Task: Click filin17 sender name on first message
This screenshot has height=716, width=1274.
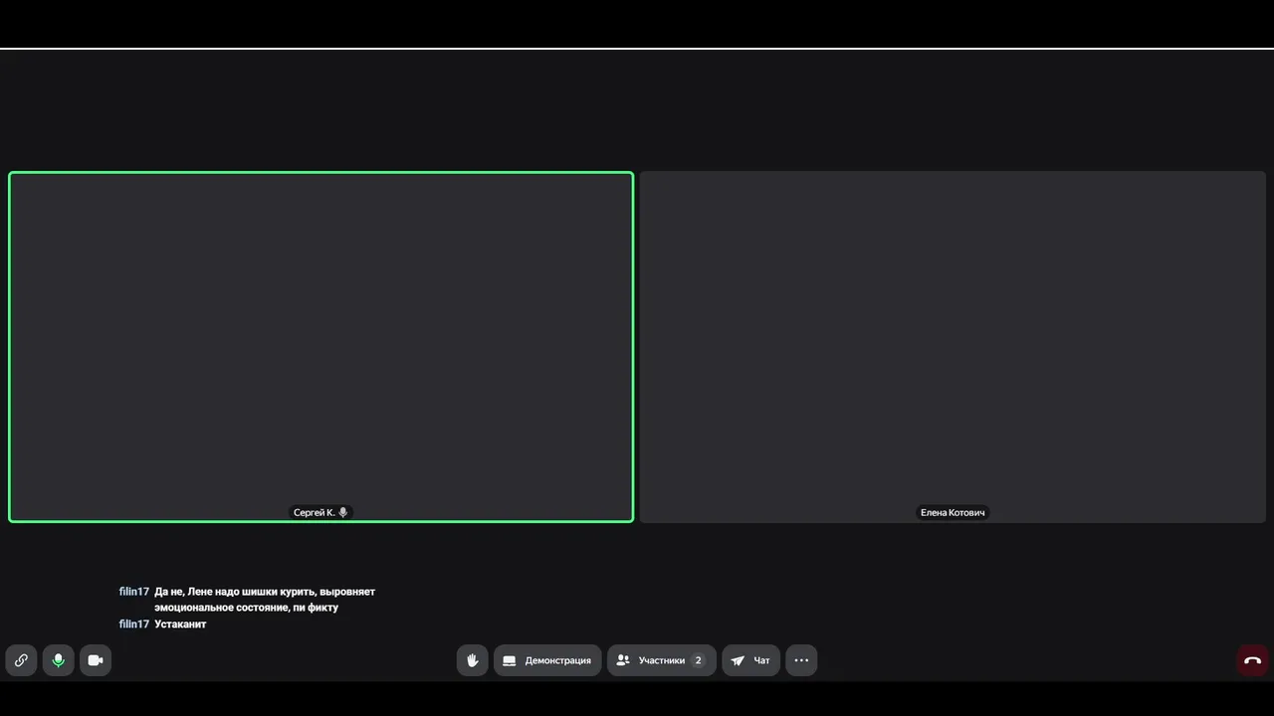Action: [x=133, y=591]
